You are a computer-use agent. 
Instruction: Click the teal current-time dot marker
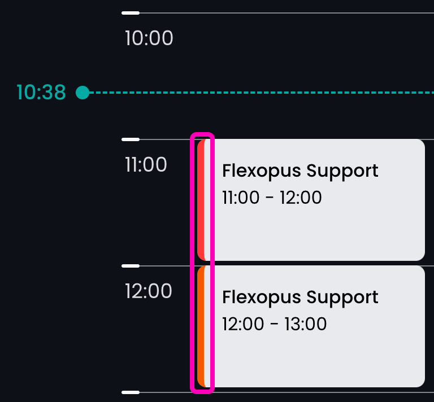tap(83, 93)
